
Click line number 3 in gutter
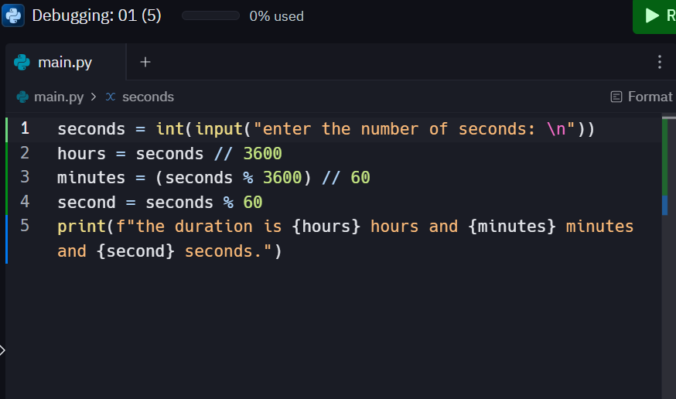coord(25,177)
